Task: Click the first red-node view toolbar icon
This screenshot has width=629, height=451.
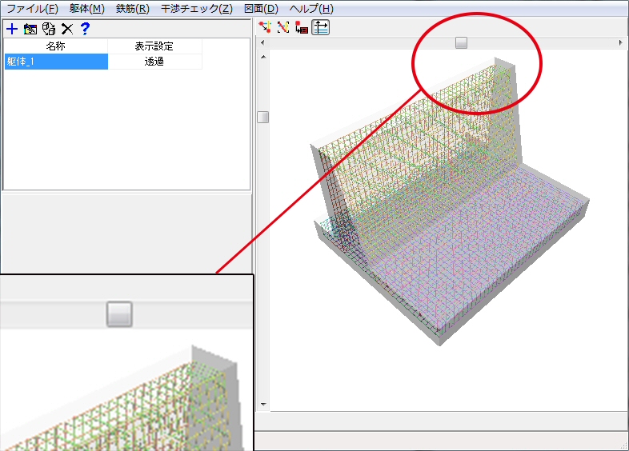Action: click(x=265, y=27)
